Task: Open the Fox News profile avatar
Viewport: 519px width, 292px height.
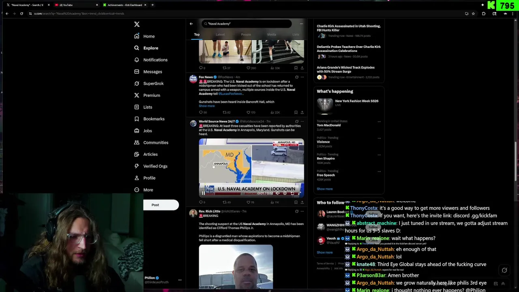Action: [193, 79]
